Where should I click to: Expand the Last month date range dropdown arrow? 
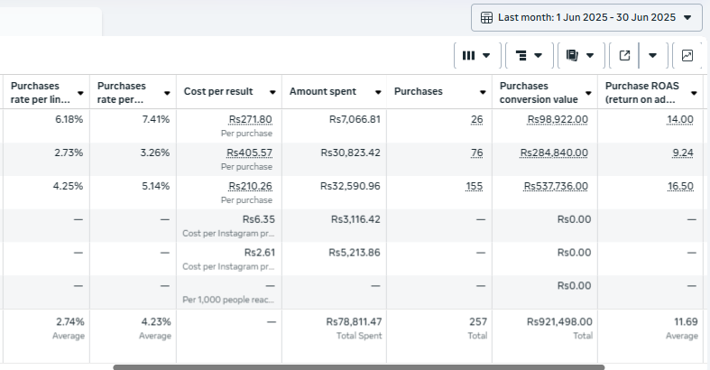(687, 18)
